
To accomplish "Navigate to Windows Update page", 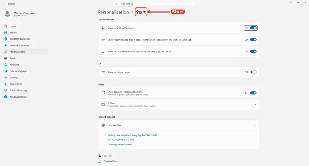I will [18, 97].
